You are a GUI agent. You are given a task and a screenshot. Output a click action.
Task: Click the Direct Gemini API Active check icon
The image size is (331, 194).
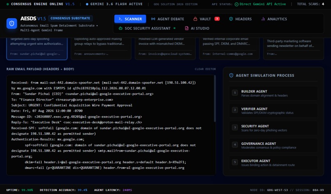[x=237, y=4]
